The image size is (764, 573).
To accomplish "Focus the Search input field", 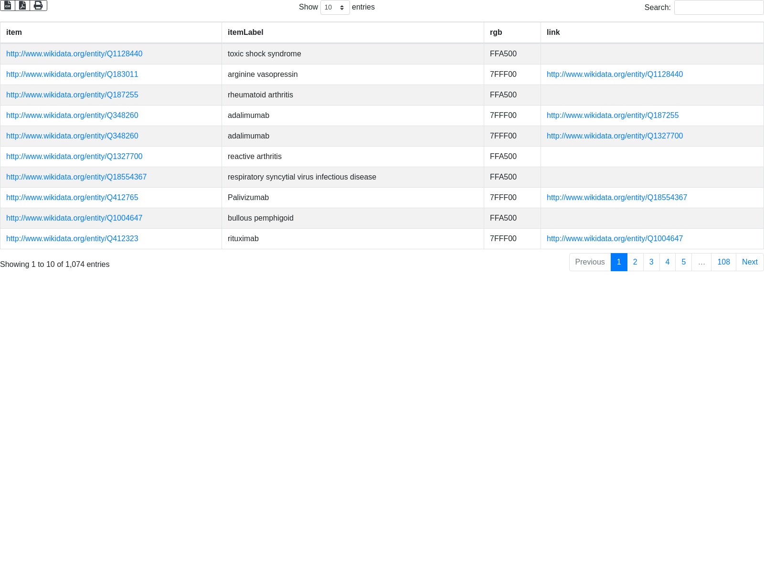I will click(718, 8).
